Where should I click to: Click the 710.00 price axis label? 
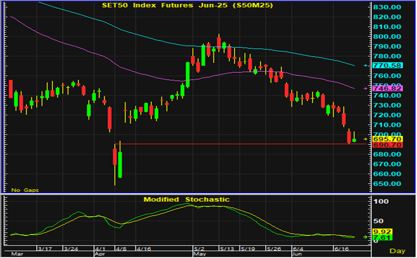[x=387, y=125]
